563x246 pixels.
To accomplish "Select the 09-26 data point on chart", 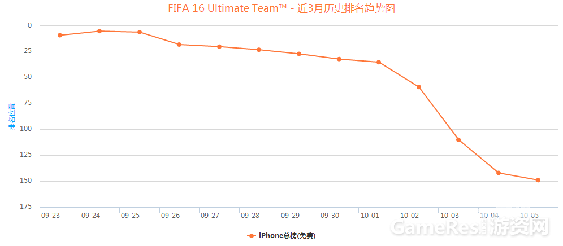I will 179,45.
